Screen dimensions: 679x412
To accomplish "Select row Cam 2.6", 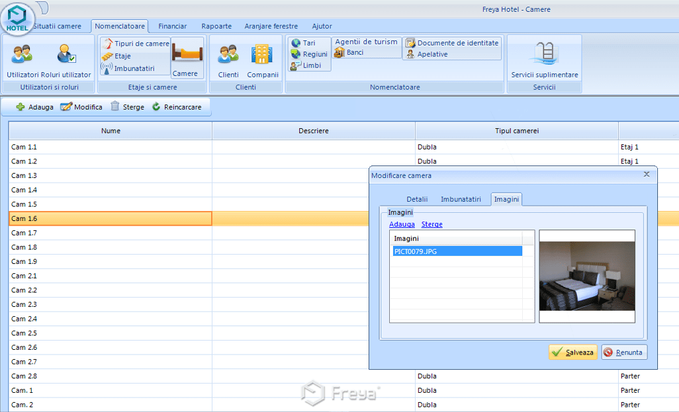I will coord(111,347).
